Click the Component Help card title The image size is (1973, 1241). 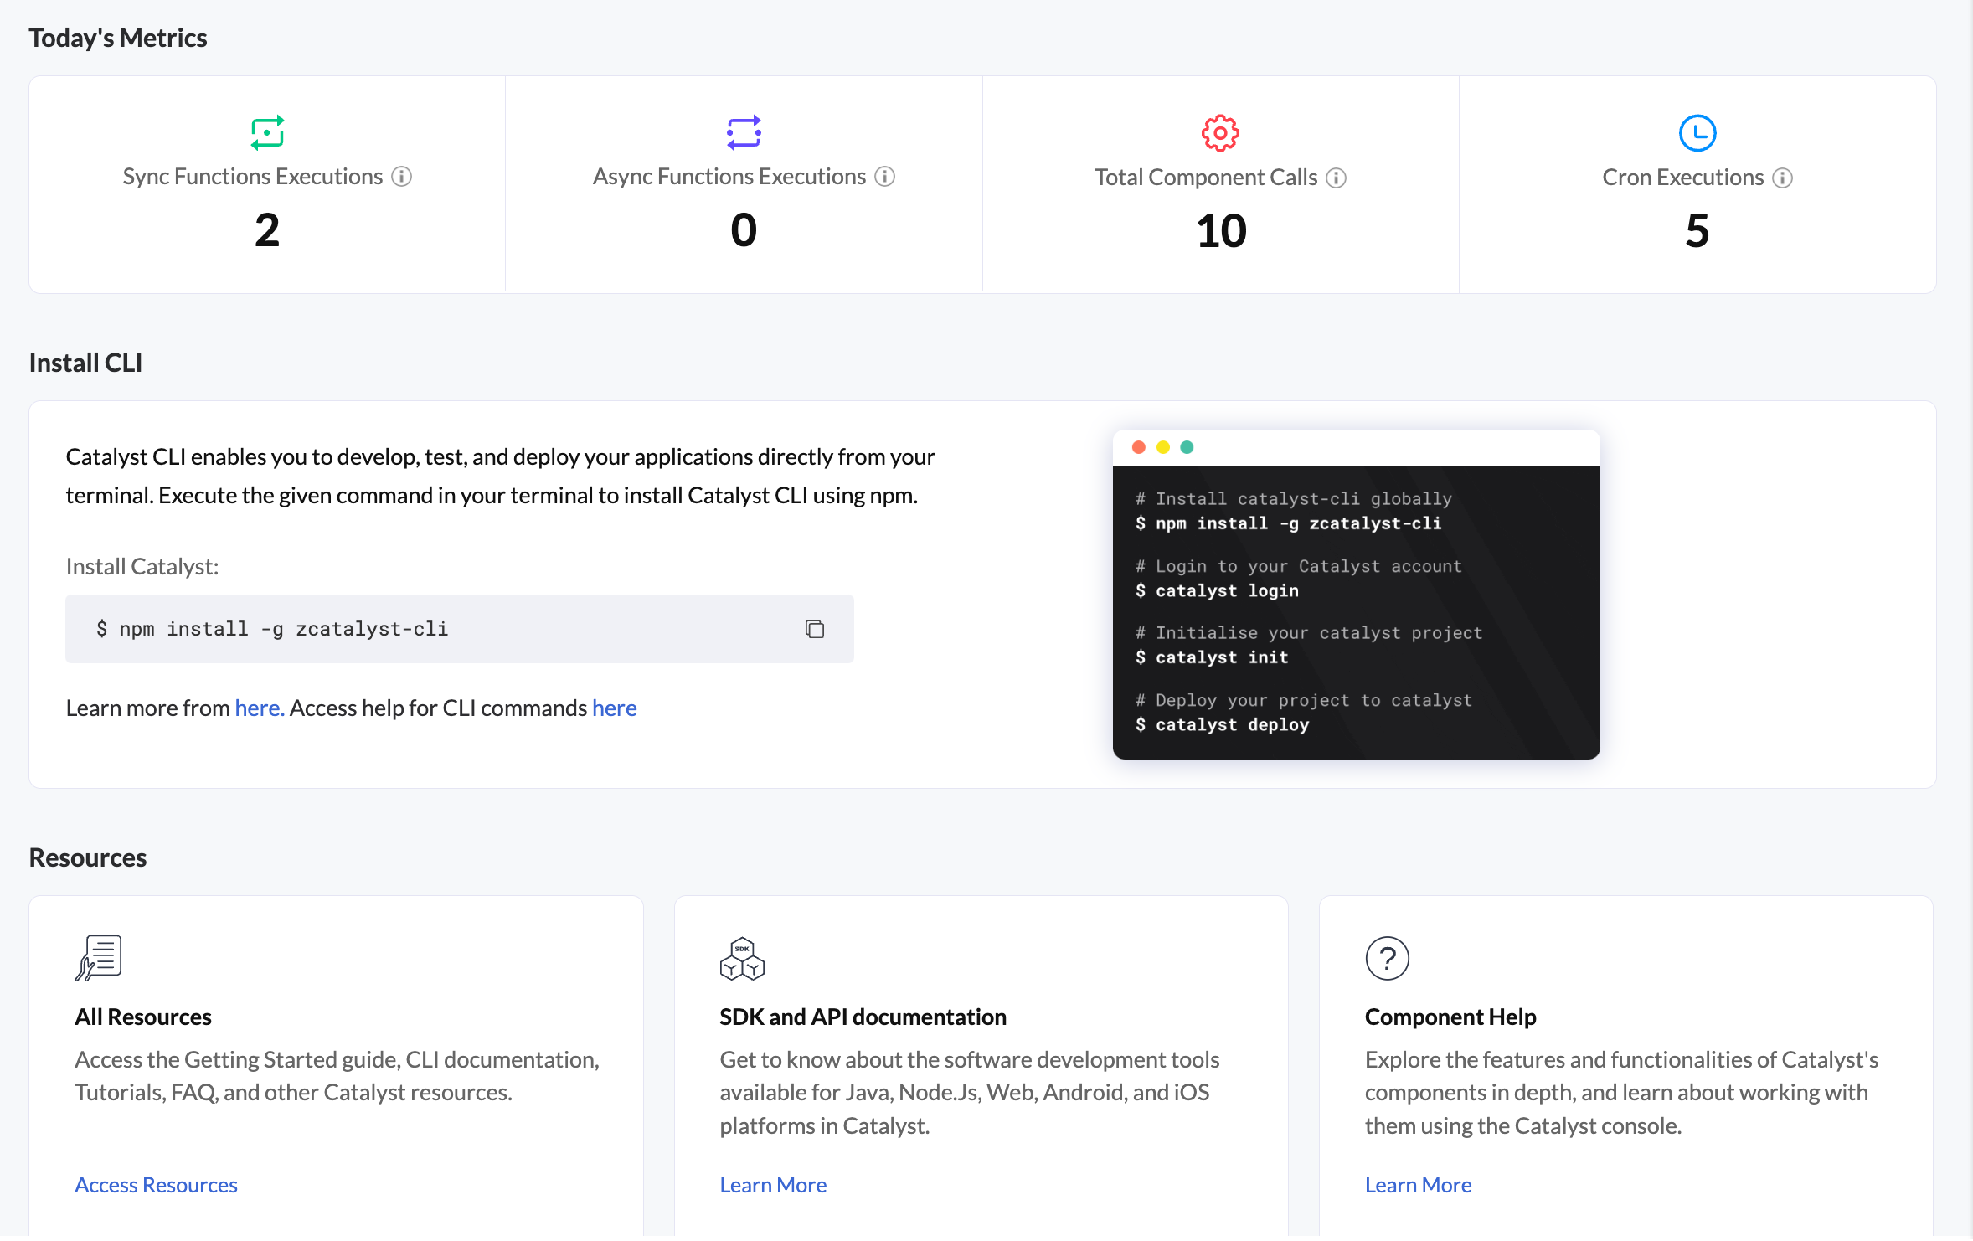[1450, 1017]
